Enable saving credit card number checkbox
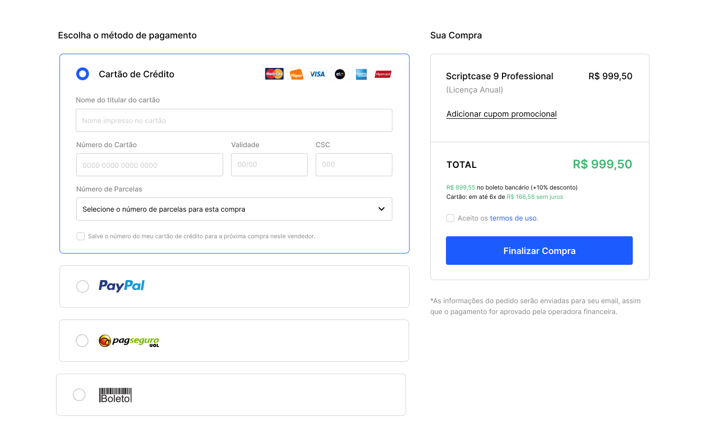Screen dimensions: 708x443 tap(81, 236)
